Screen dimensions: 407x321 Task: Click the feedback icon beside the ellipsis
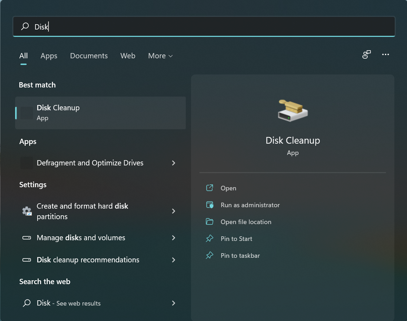point(366,54)
